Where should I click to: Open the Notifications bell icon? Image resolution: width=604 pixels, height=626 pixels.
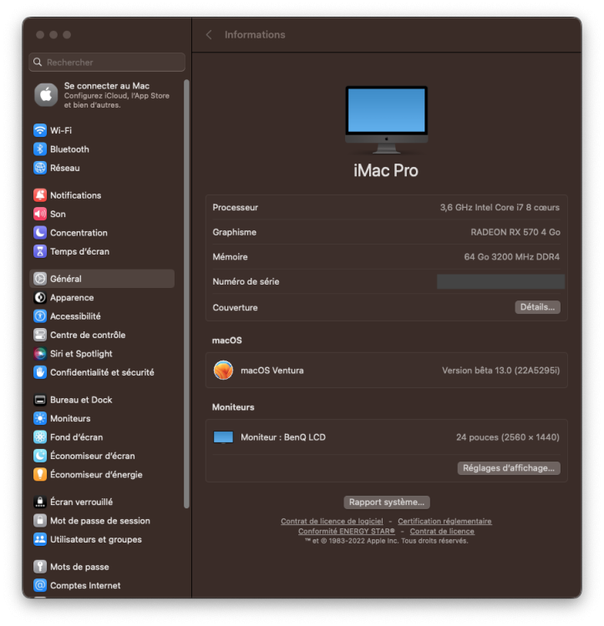click(40, 194)
